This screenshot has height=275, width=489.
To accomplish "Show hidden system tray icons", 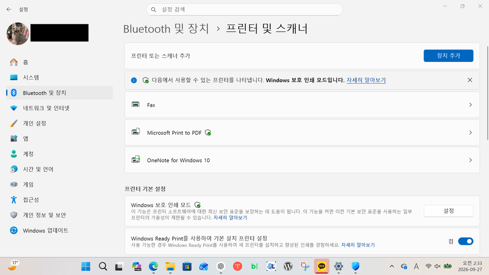I will (392, 266).
